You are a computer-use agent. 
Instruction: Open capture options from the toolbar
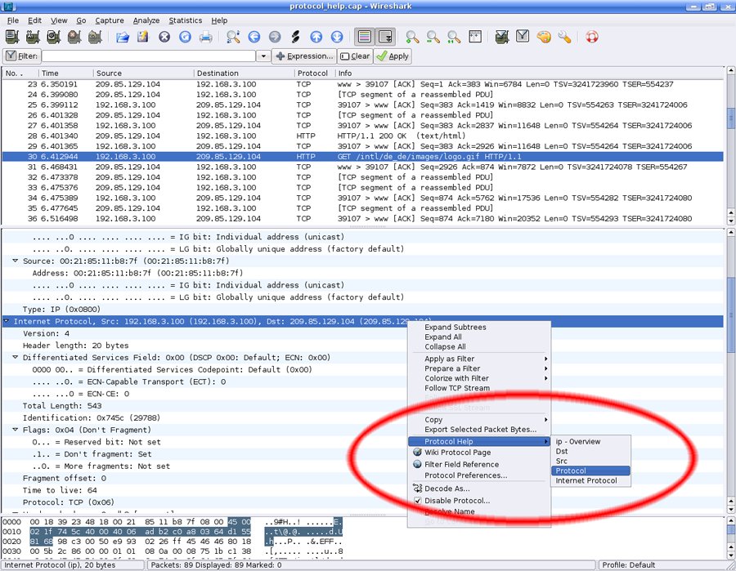[33, 37]
